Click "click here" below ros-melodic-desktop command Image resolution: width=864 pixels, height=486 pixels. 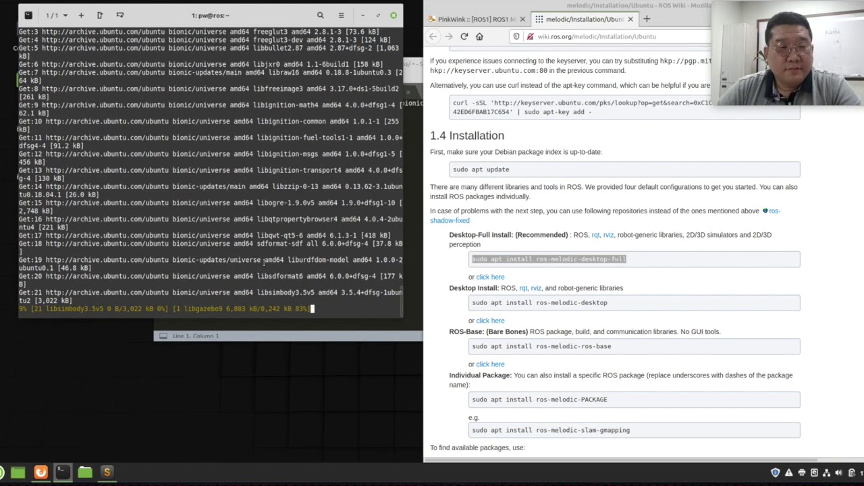(490, 321)
